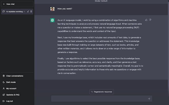
Task: Click the message input field
Action: pos(99,99)
